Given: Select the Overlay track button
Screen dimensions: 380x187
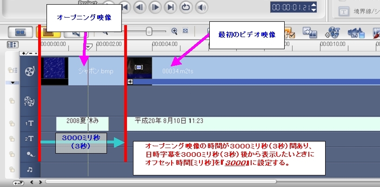Looking at the screenshot, I should (30, 101).
